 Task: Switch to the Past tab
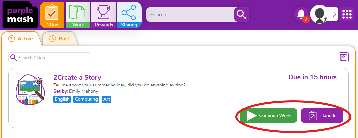click(60, 39)
